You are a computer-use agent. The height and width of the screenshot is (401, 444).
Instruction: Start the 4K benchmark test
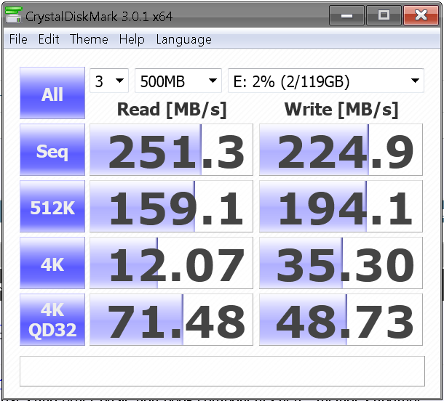[52, 263]
